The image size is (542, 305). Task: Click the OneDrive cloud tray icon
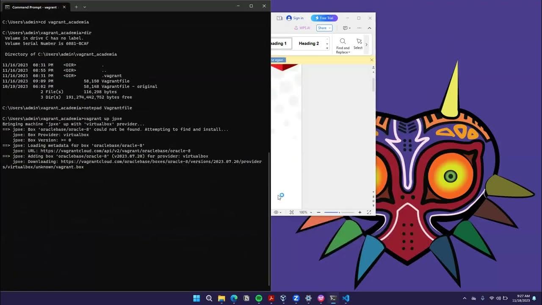click(x=474, y=298)
